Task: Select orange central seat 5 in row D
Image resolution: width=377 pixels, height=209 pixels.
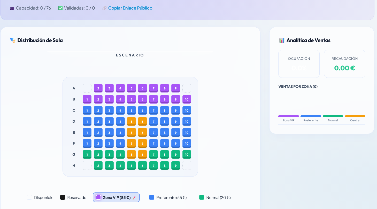Action: point(131,121)
